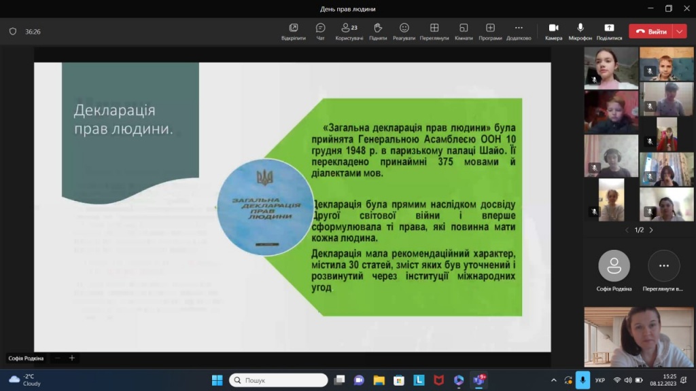Open reactions menu (Реагувати)
This screenshot has height=391, width=696.
(404, 31)
